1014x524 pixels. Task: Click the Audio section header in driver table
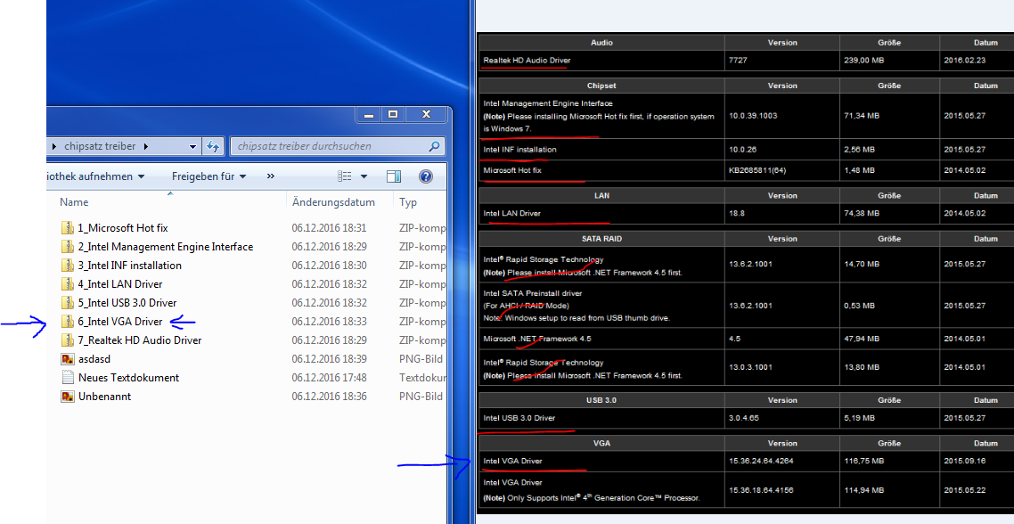tap(601, 43)
